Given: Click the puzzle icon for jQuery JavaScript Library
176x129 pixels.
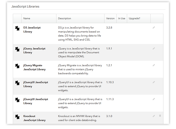Looking at the screenshot, I should [17, 49].
